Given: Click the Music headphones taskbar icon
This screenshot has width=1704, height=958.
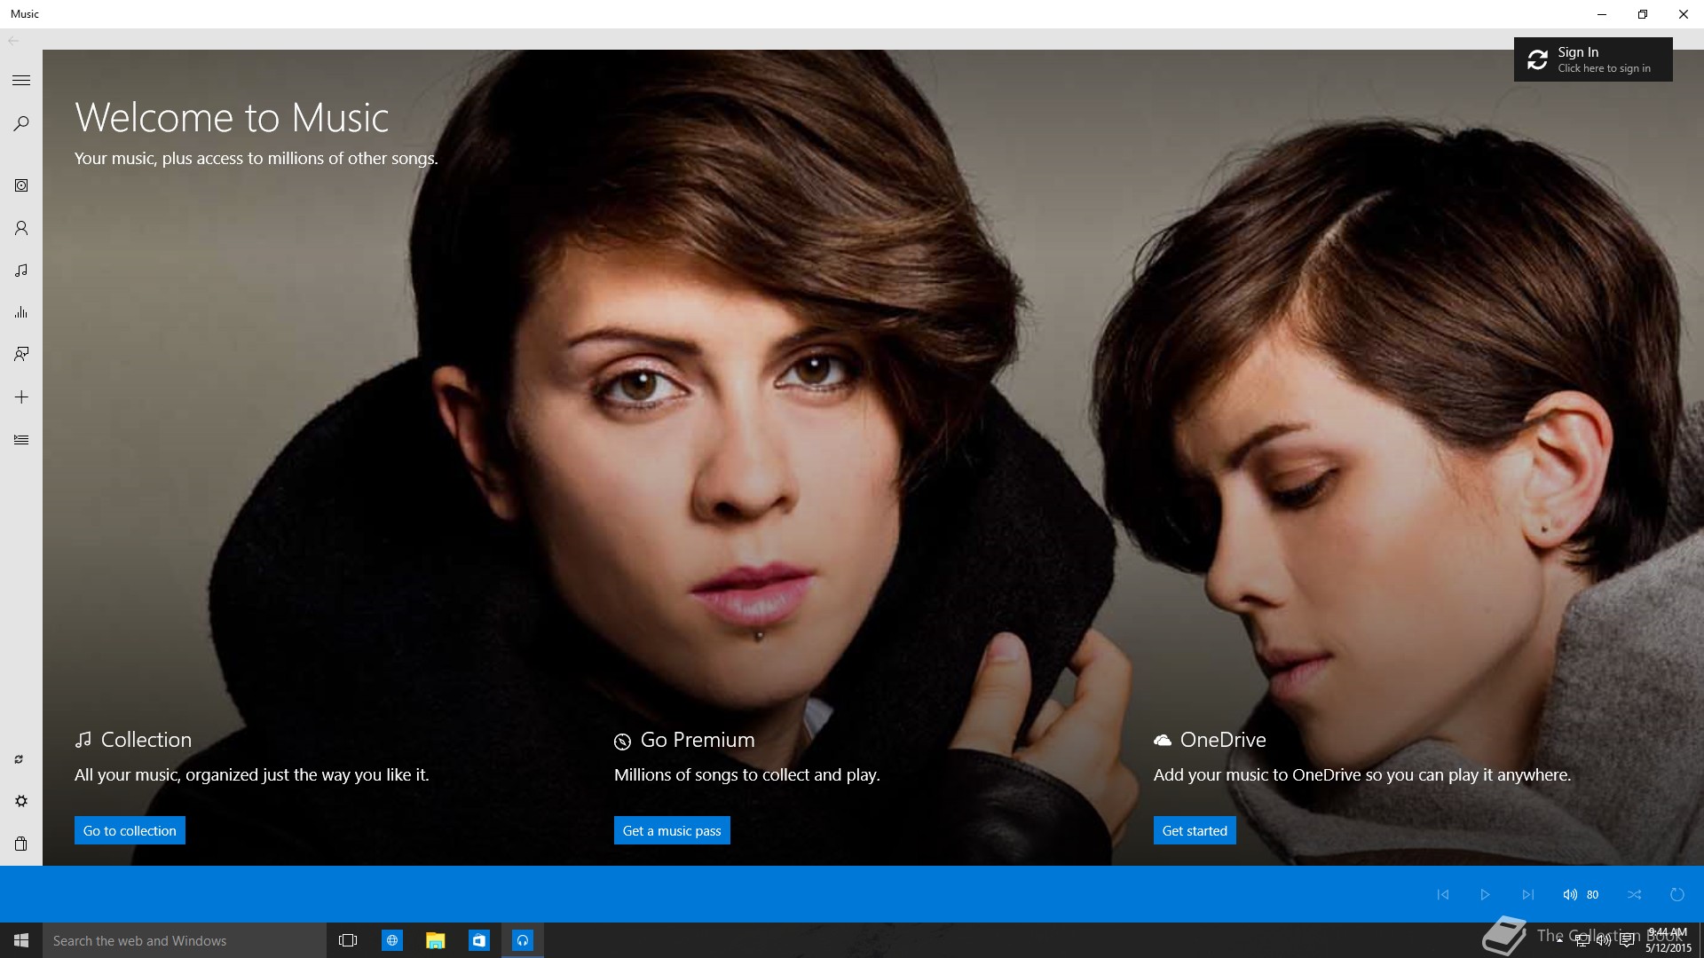Looking at the screenshot, I should point(523,940).
